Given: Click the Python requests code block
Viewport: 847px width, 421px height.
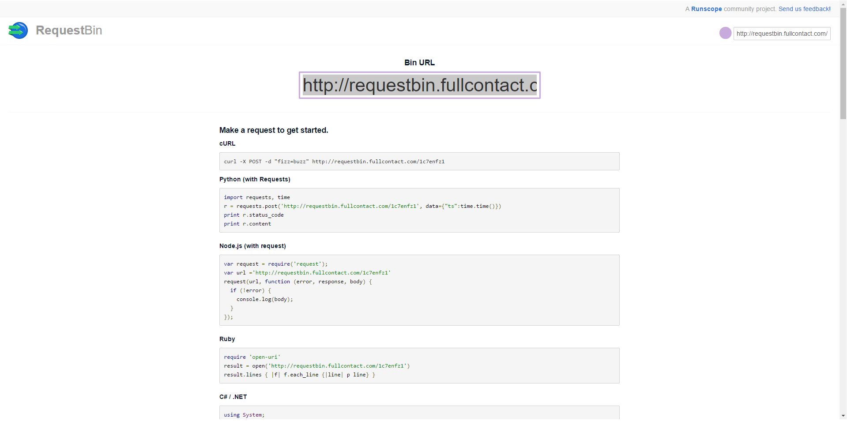Looking at the screenshot, I should point(419,210).
